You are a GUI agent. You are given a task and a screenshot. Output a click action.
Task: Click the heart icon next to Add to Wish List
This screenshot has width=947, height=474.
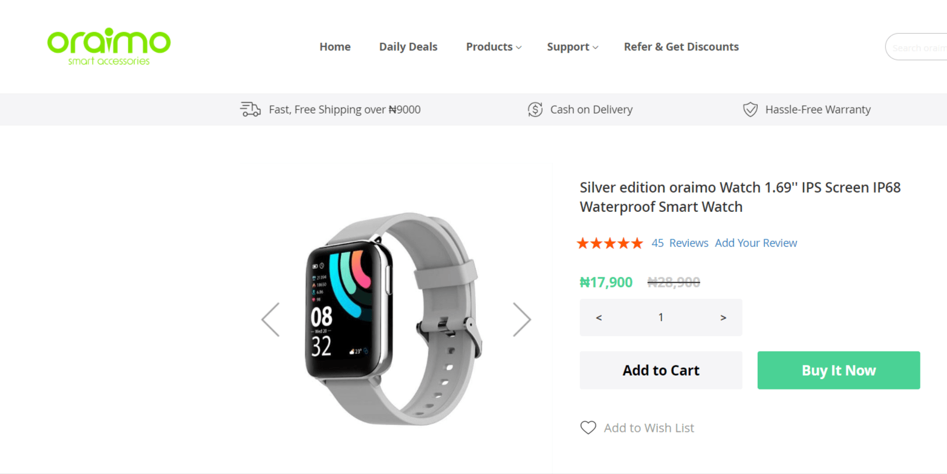click(588, 428)
